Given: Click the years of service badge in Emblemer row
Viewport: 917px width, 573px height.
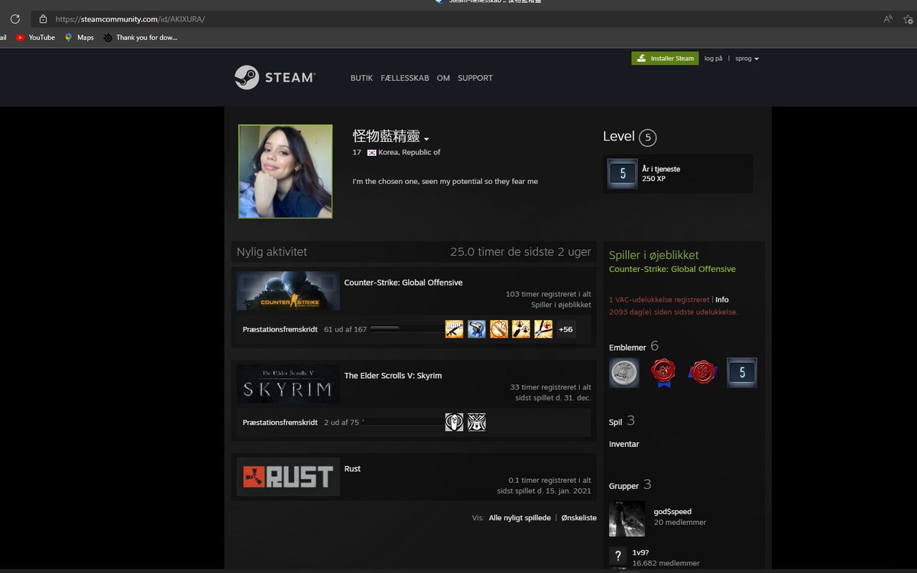Looking at the screenshot, I should [742, 373].
